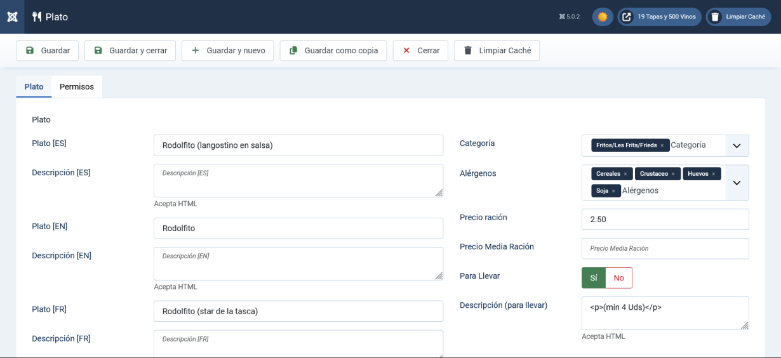Click the Descripción (para llevar) resize handle
Image resolution: width=781 pixels, height=358 pixels.
tap(745, 326)
